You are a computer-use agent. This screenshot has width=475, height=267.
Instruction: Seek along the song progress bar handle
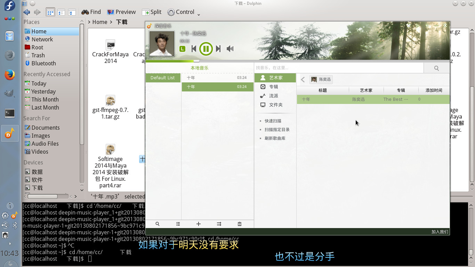196,61
